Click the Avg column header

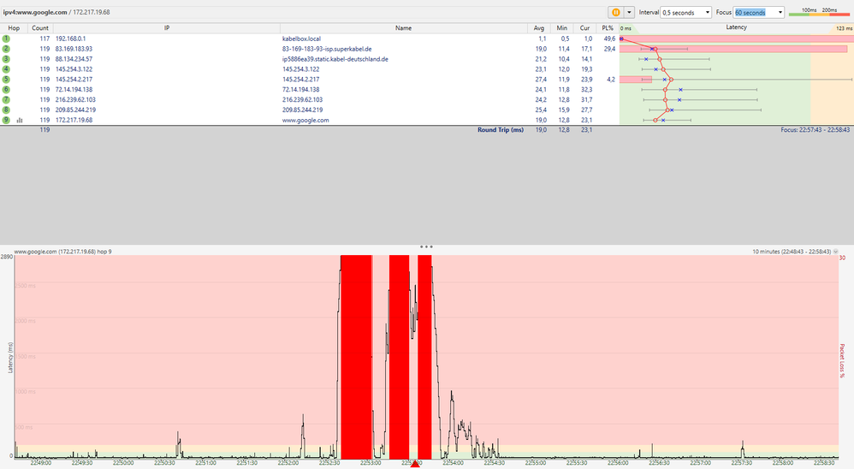click(539, 27)
